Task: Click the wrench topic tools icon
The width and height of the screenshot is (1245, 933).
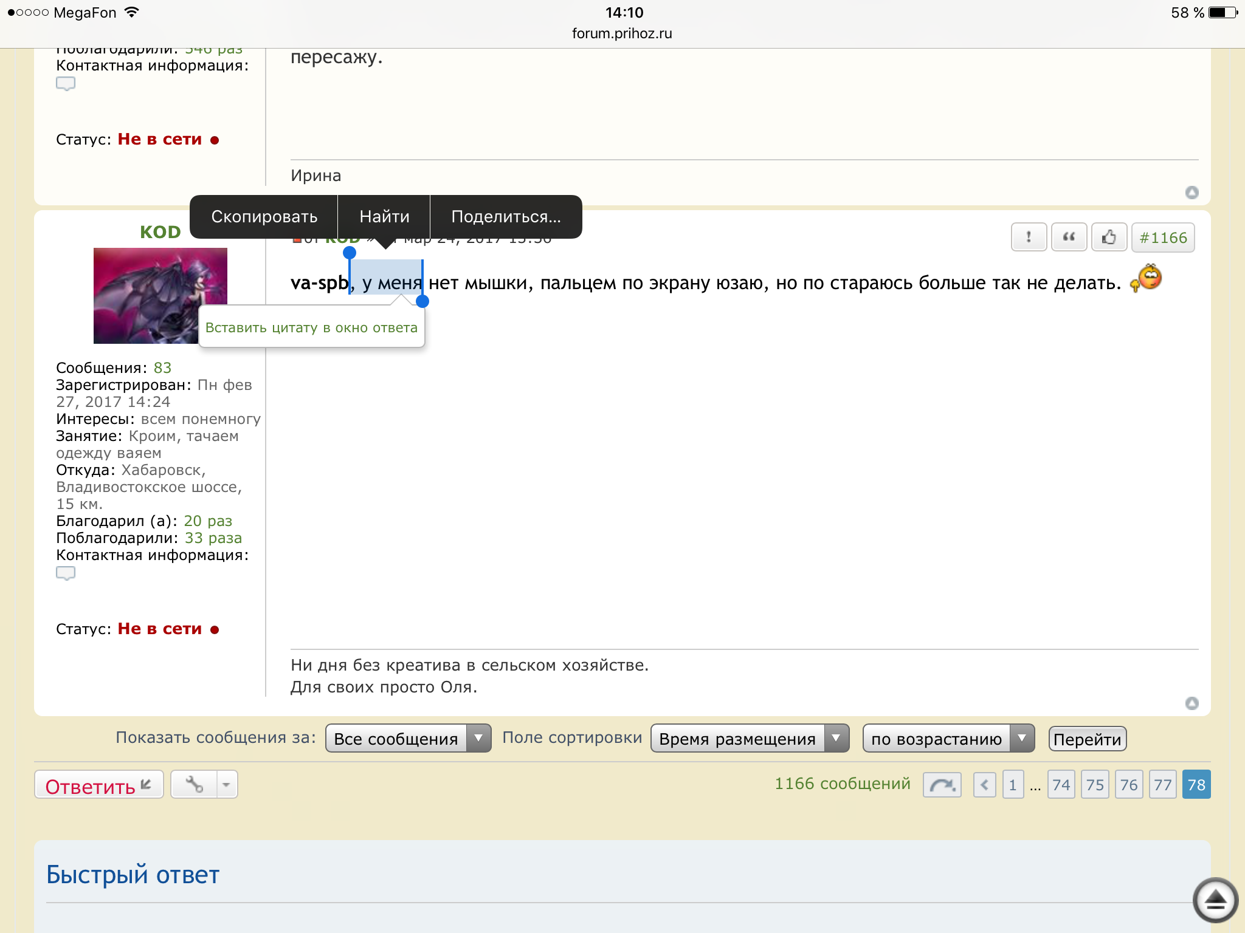Action: tap(195, 785)
